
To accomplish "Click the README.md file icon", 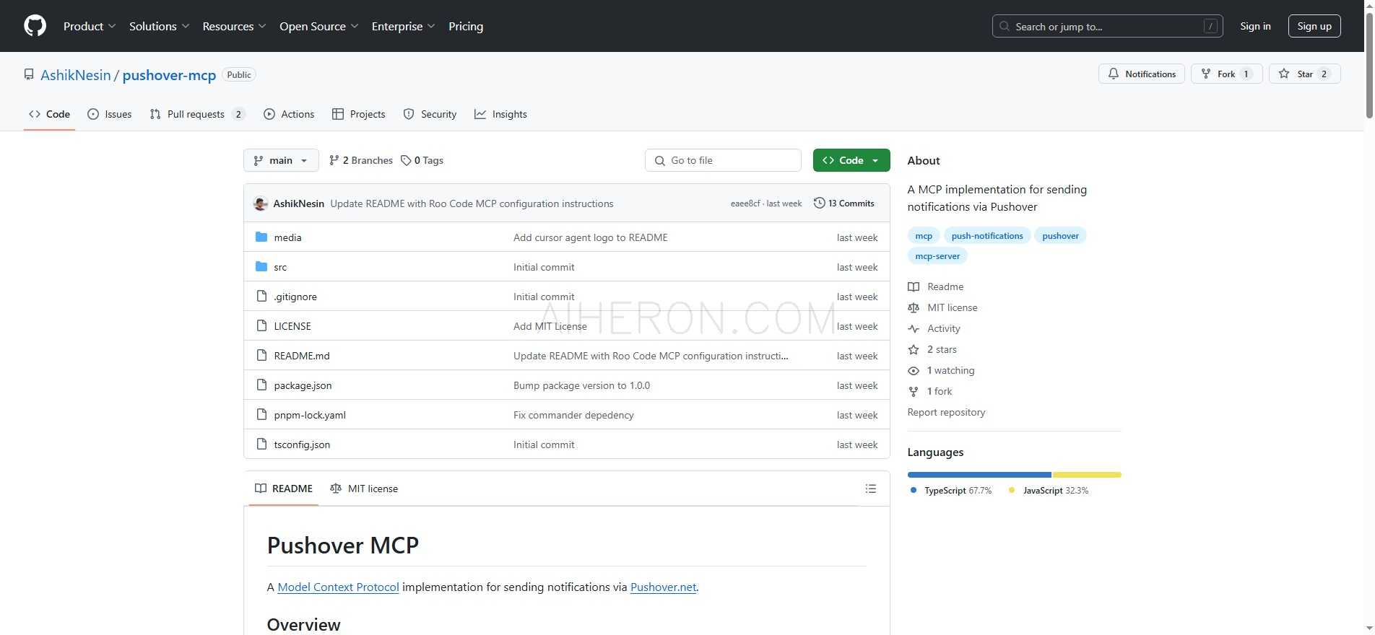I will tap(261, 355).
